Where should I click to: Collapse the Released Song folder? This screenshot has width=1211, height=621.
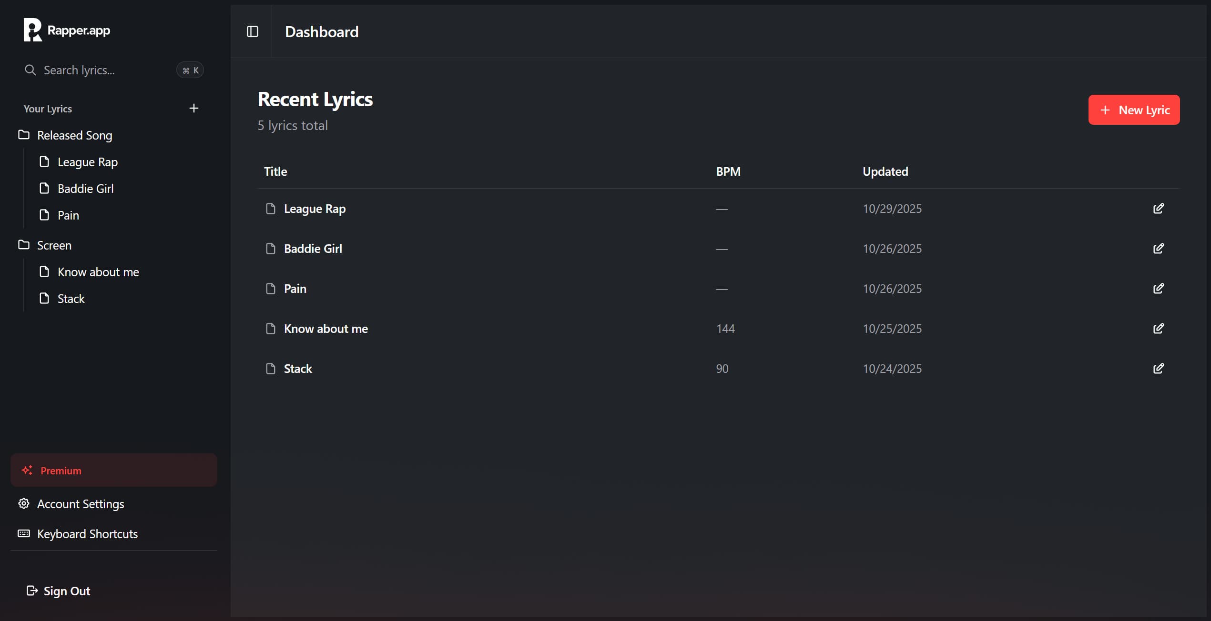tap(74, 135)
